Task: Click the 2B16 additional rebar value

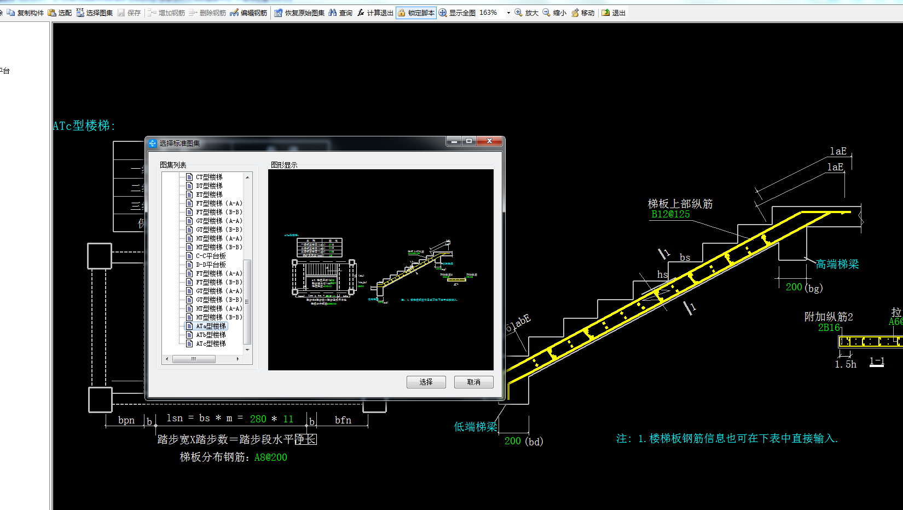Action: coord(829,328)
